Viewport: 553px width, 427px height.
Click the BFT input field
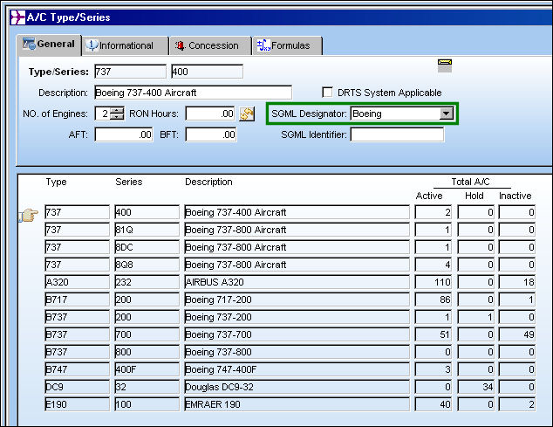(211, 134)
